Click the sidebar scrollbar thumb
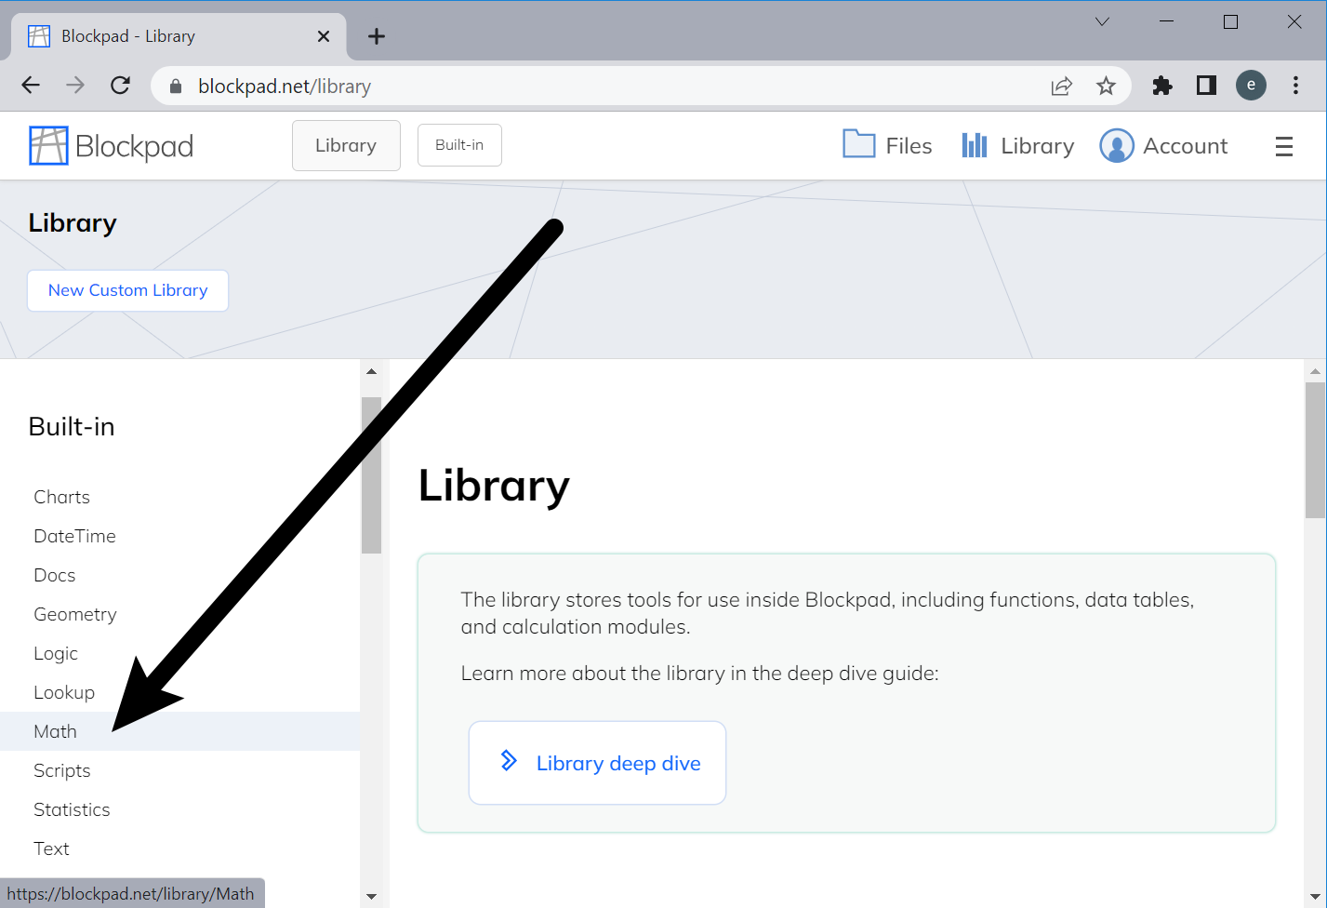 point(371,475)
